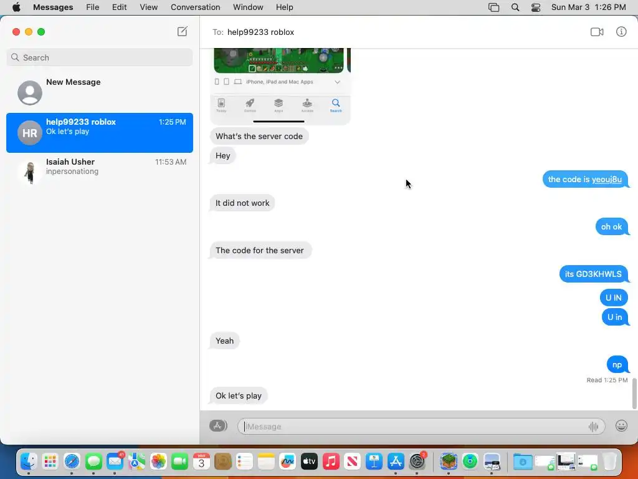Open FaceTime from the dock
Image resolution: width=638 pixels, height=479 pixels.
[x=180, y=462]
